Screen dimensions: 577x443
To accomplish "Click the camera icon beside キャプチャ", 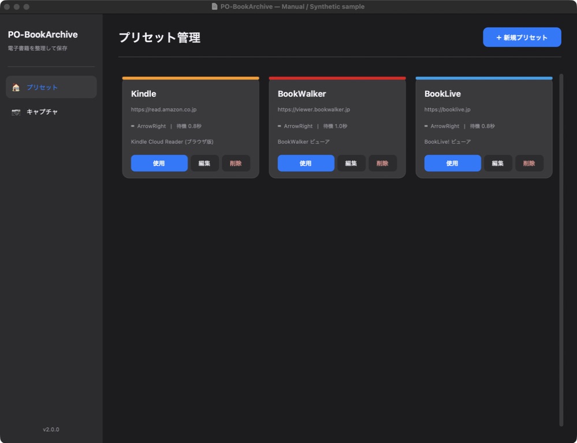I will 16,112.
